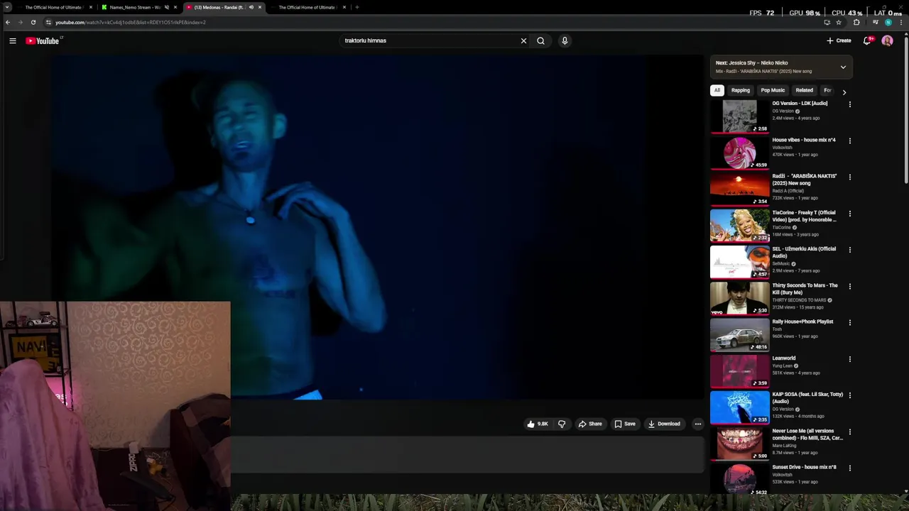Open the site info icon beside the URL
This screenshot has width=909, height=511.
coord(48,22)
